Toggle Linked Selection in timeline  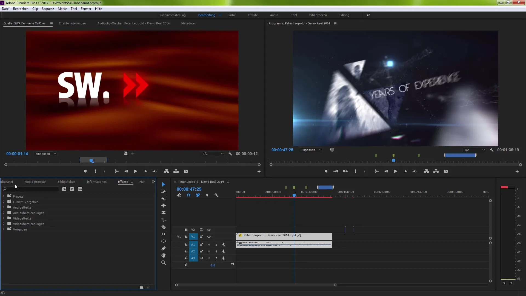tap(198, 195)
